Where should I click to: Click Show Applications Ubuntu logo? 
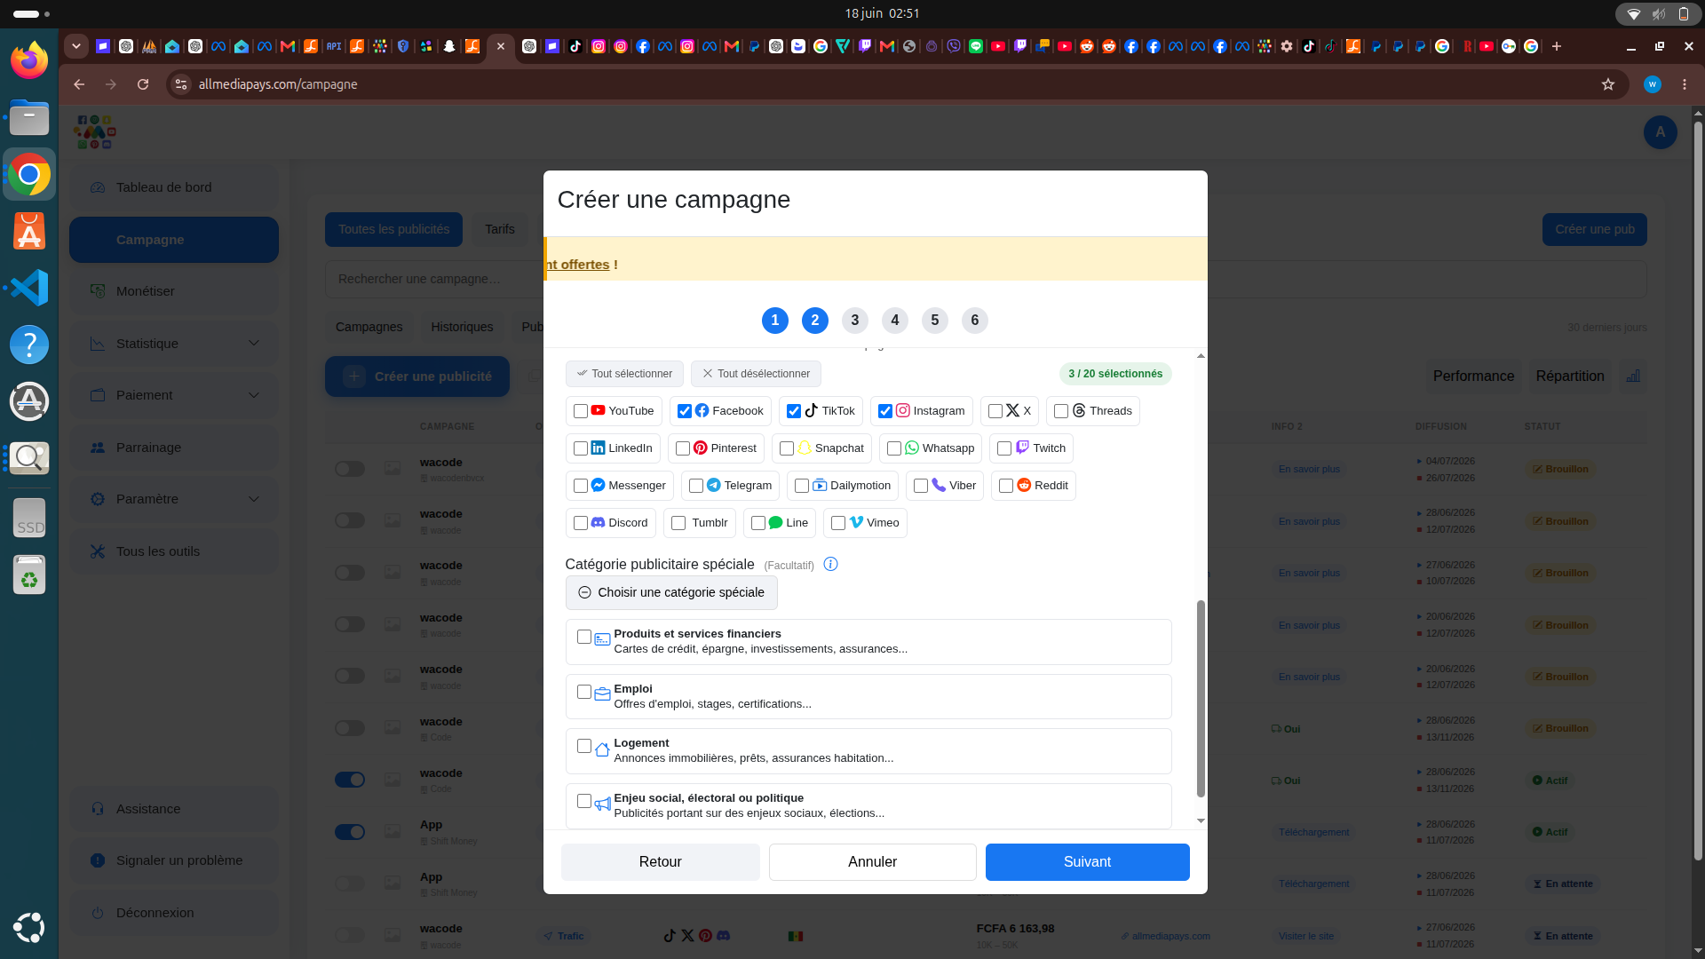click(x=29, y=928)
